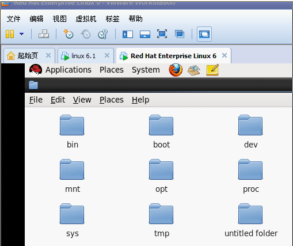The width and height of the screenshot is (293, 246).
Task: Select the tmp folder
Action: tap(161, 214)
